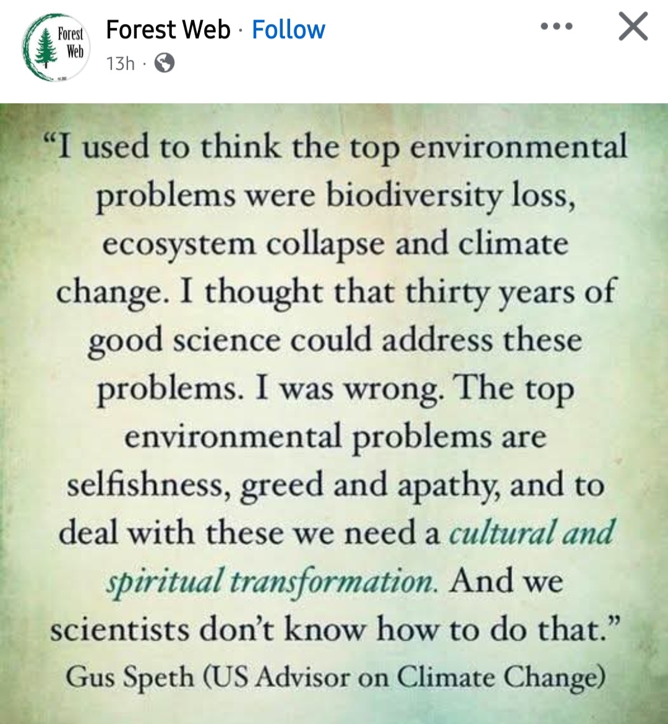Click the green italic 'cultural and' text
The image size is (668, 724).
point(531,532)
